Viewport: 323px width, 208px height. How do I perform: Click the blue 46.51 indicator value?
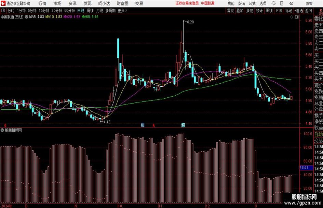tap(304, 168)
